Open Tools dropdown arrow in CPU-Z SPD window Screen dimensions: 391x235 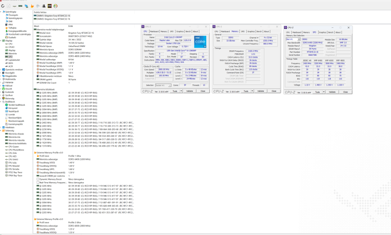[x=324, y=92]
